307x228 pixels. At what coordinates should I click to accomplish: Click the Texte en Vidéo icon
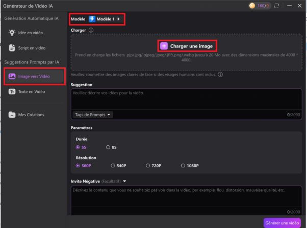pyautogui.click(x=12, y=92)
